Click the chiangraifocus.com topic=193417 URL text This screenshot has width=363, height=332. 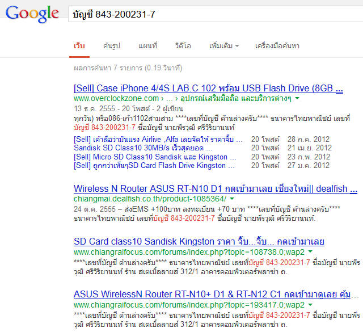(189, 305)
